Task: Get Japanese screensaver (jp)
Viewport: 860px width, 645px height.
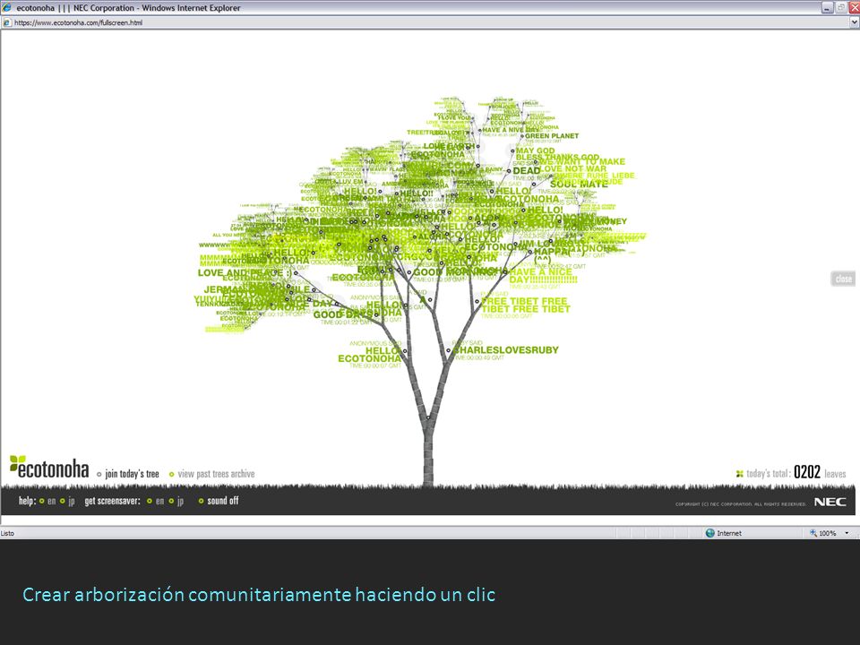Action: point(180,501)
